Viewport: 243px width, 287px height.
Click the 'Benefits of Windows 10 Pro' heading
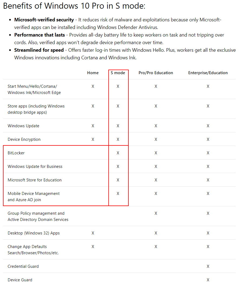[74, 6]
